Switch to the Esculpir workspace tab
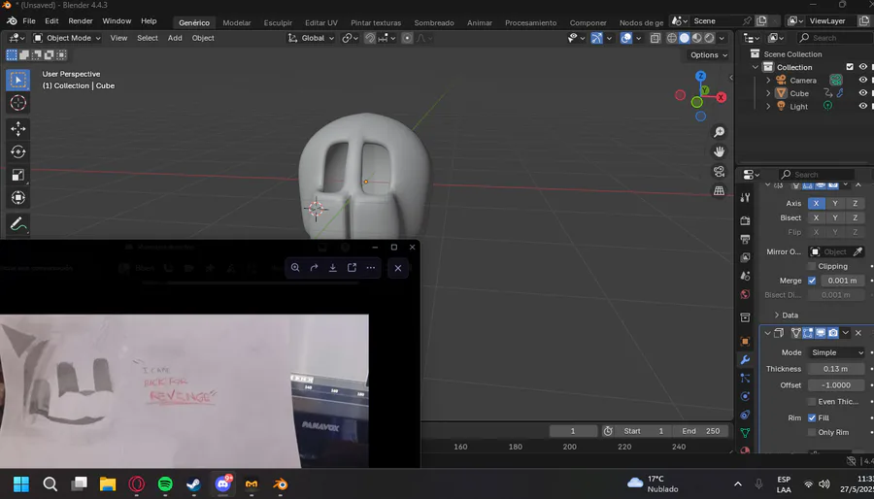This screenshot has height=499, width=874. [x=278, y=23]
